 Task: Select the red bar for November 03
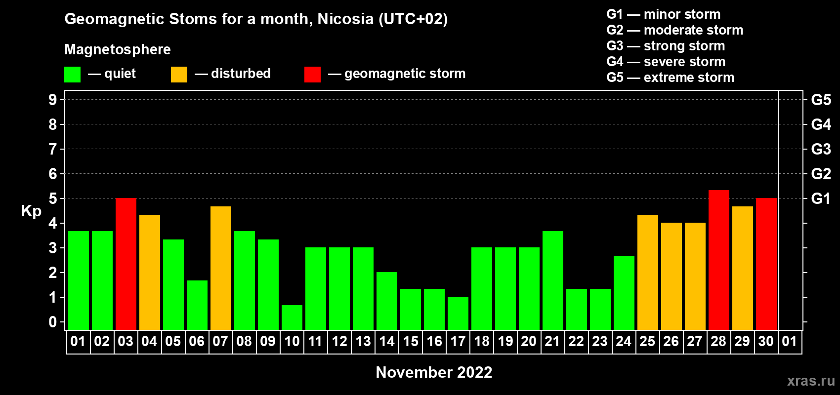(x=126, y=264)
